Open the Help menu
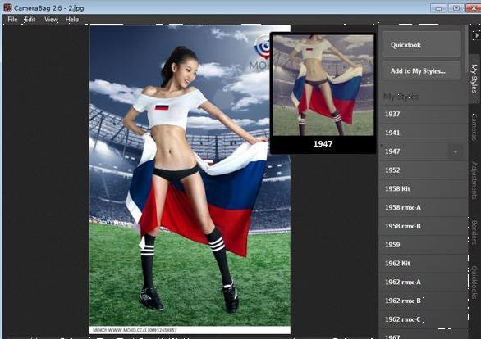Image resolution: width=481 pixels, height=339 pixels. 72,20
